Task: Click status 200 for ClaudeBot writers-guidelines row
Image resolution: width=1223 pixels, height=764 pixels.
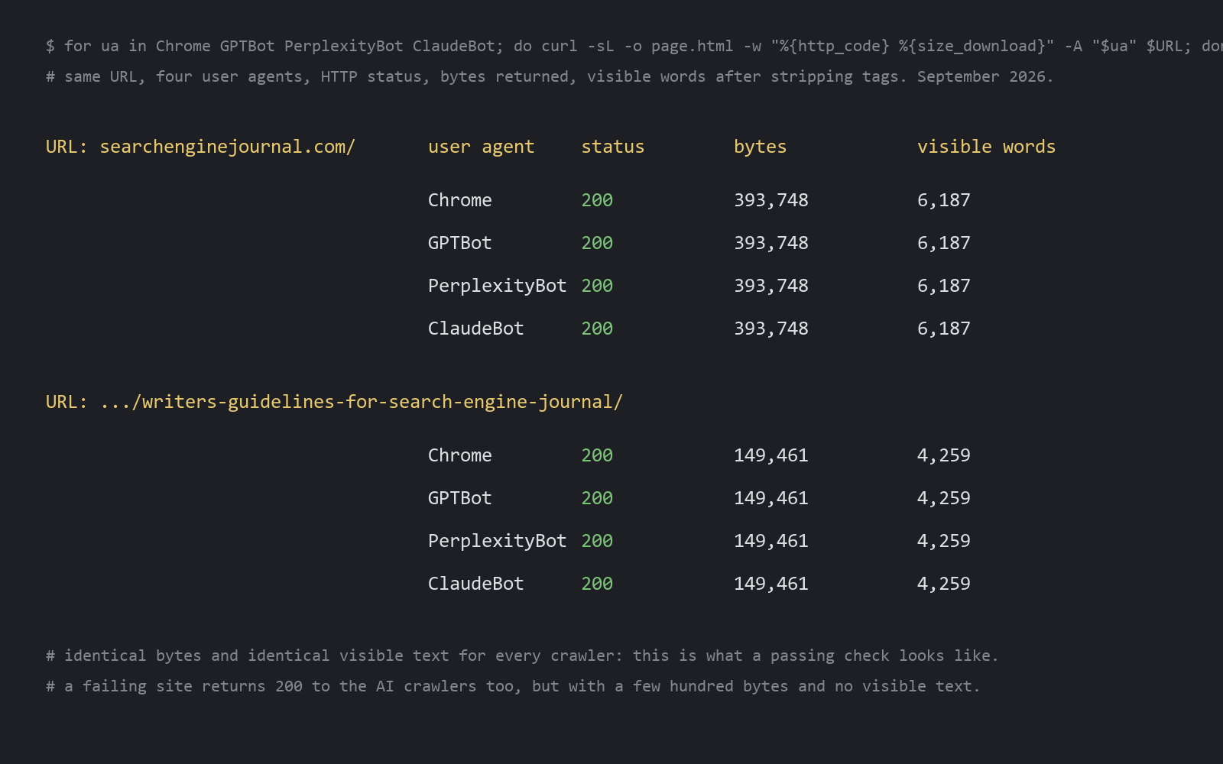Action: click(597, 584)
